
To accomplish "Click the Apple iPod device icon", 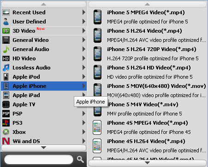I will (6, 77).
